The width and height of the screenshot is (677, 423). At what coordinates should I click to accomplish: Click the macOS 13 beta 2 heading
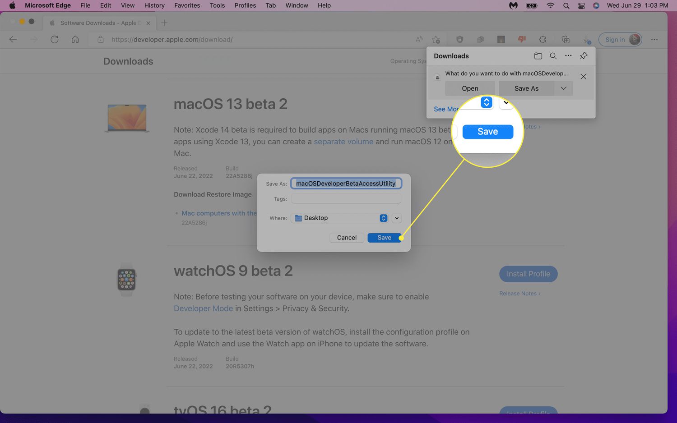tap(231, 104)
